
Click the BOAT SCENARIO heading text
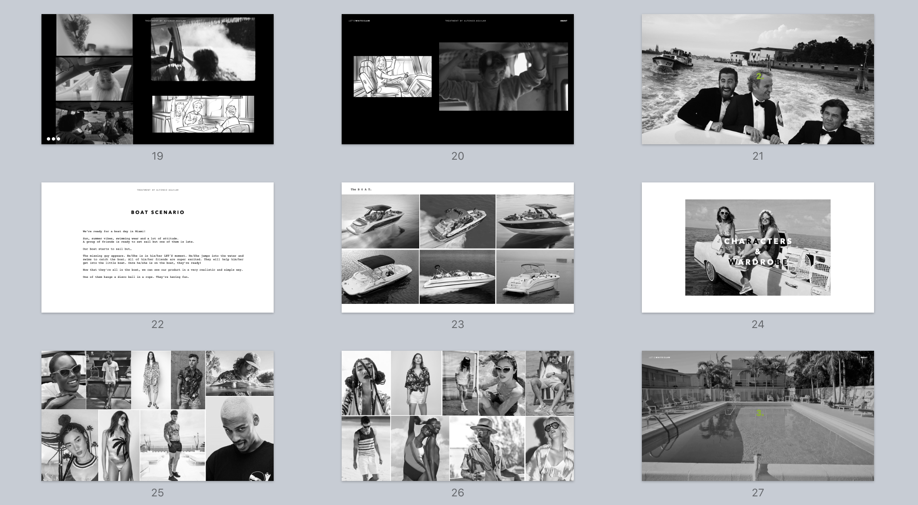pos(158,212)
